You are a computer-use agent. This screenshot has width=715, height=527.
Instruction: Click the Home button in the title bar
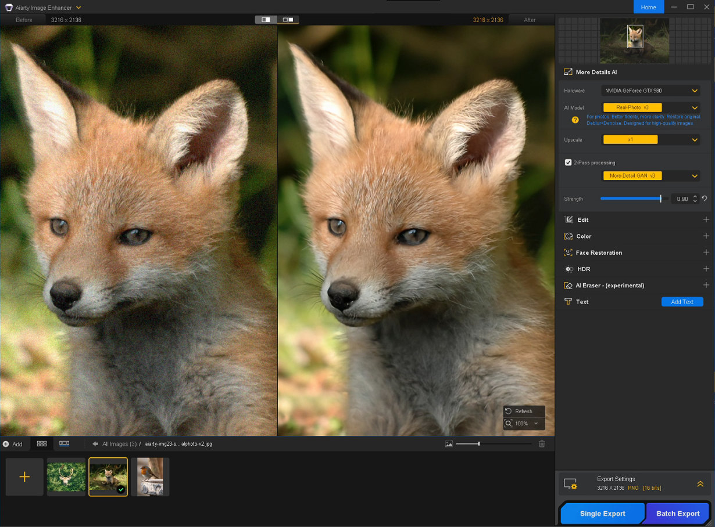coord(648,7)
